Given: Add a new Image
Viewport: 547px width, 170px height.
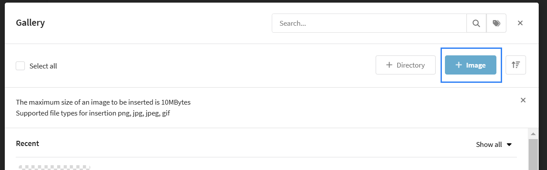Looking at the screenshot, I should 471,65.
